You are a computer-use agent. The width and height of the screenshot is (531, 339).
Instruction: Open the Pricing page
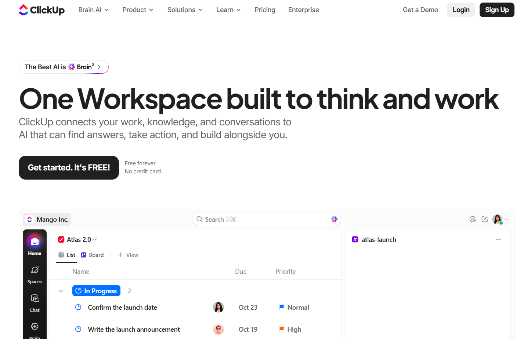tap(265, 10)
